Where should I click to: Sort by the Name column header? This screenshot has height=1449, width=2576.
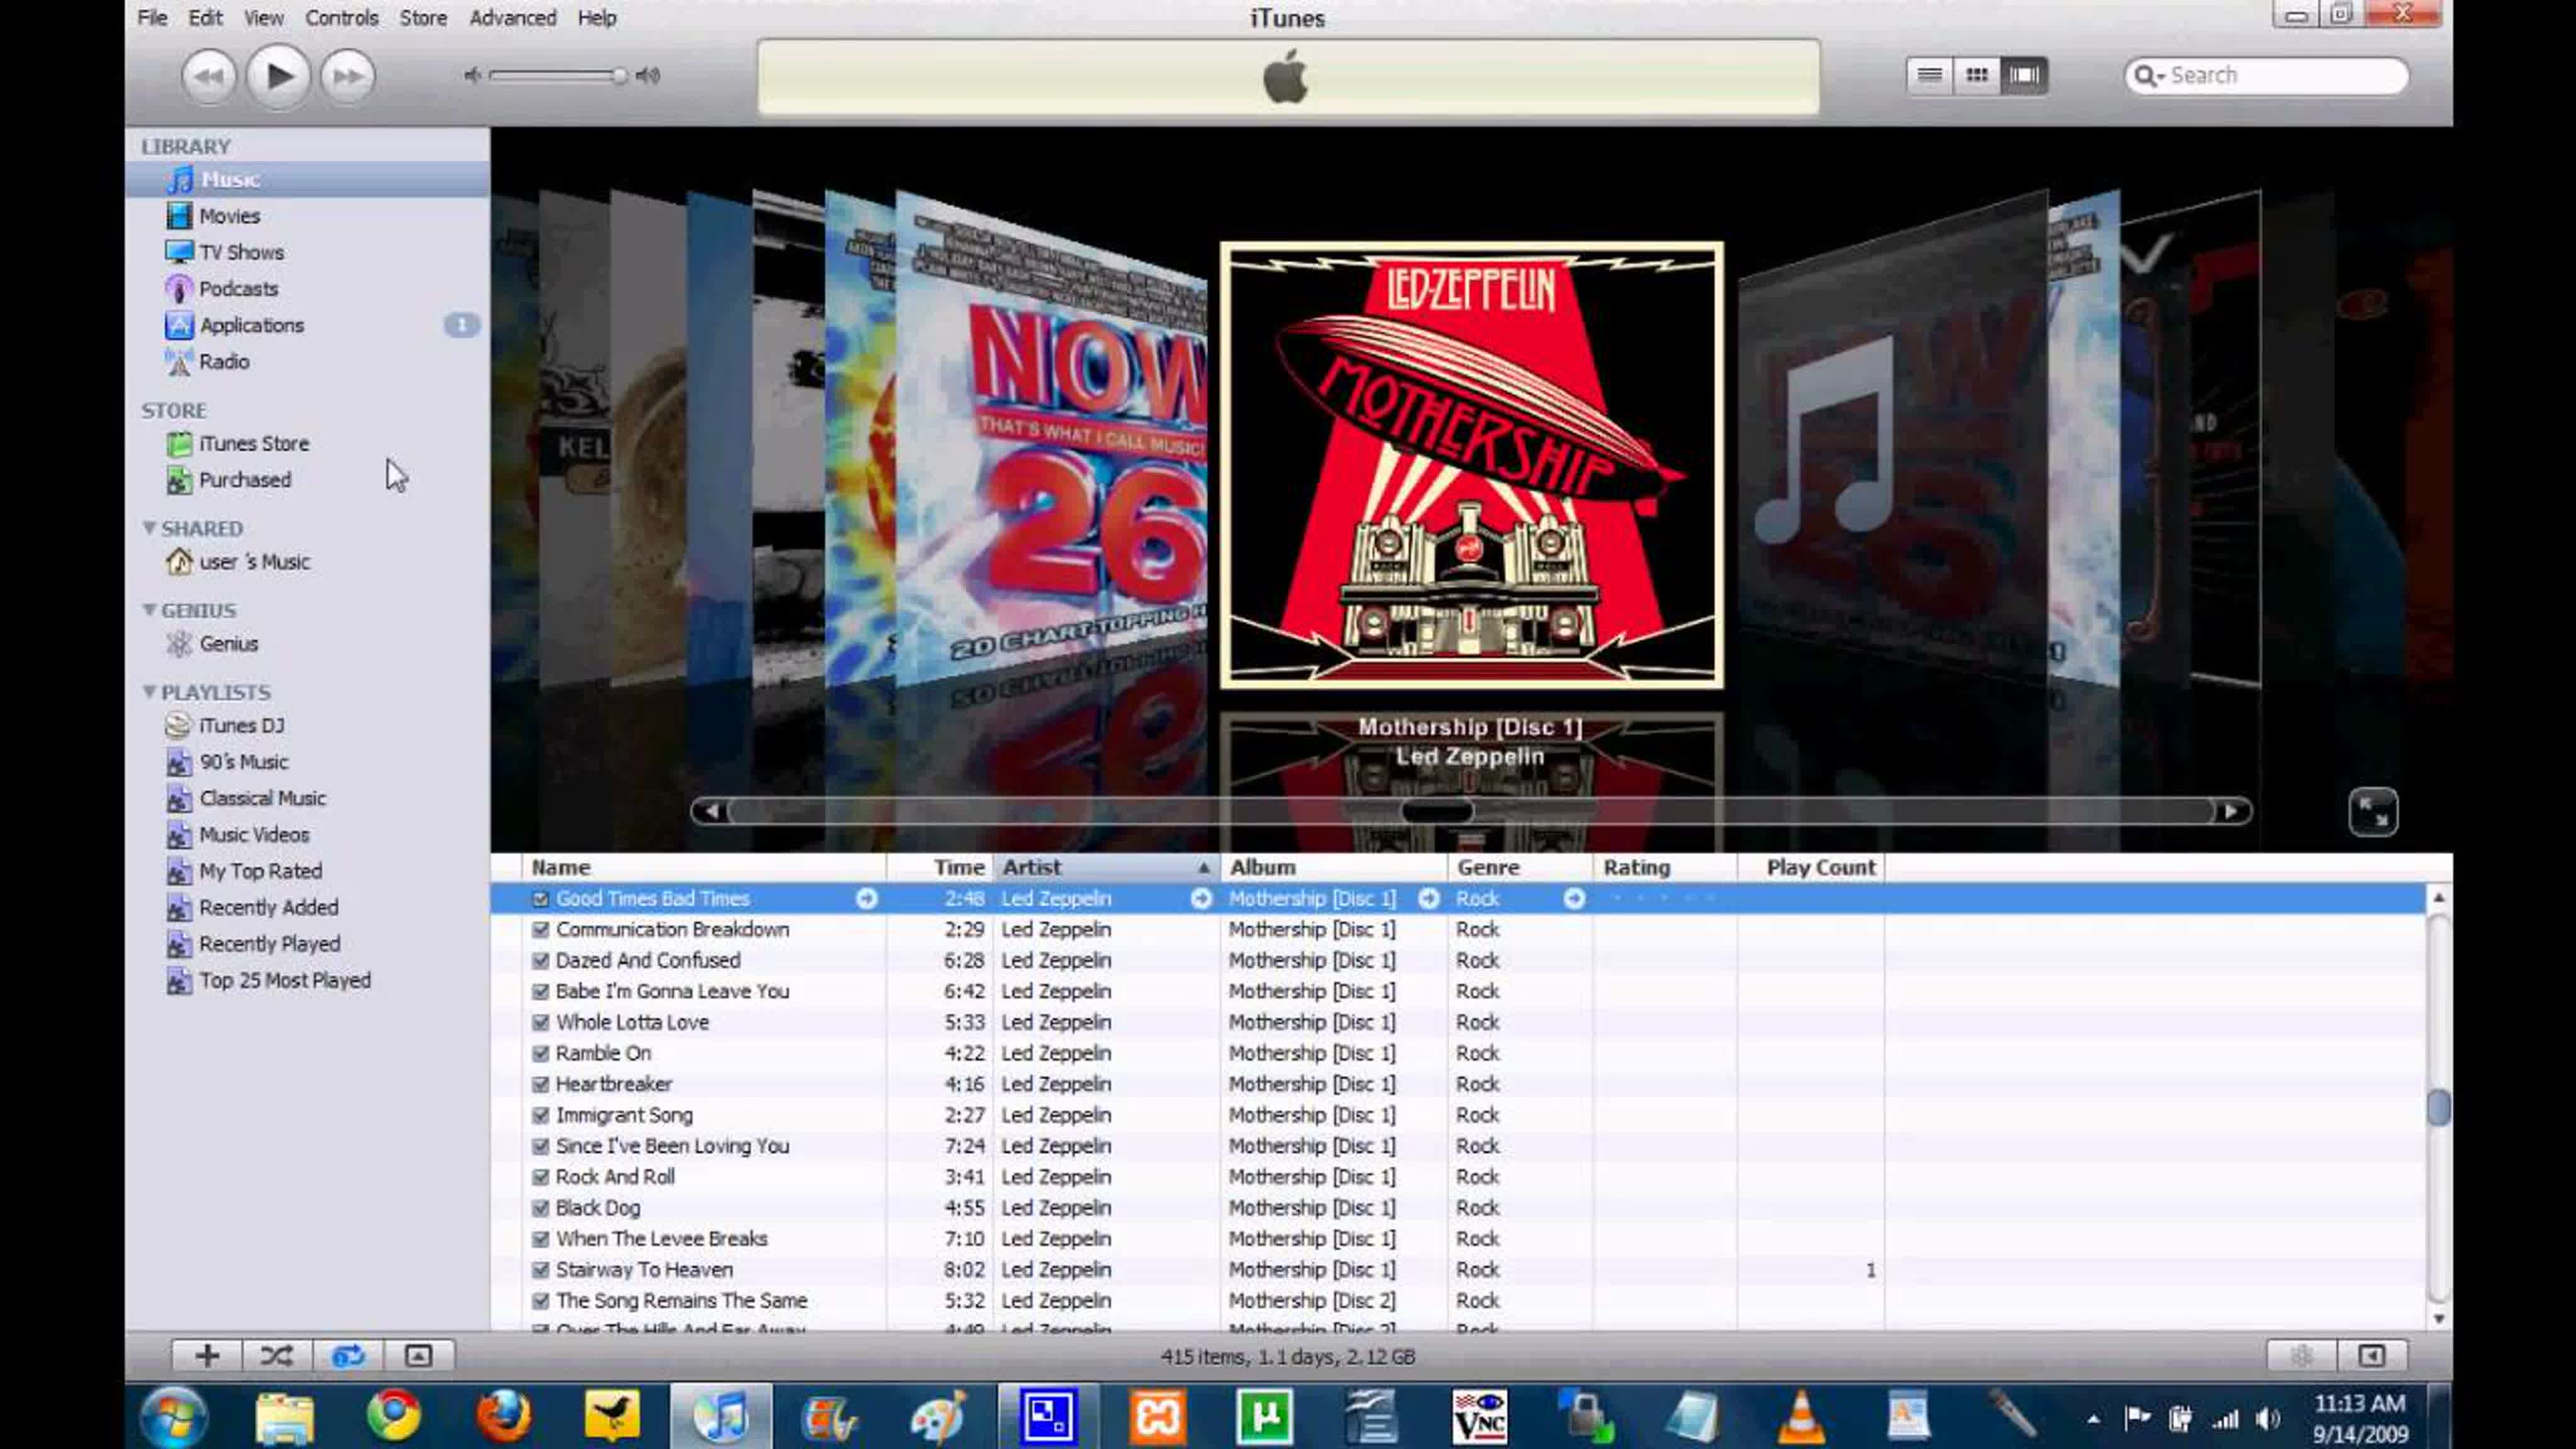point(703,867)
